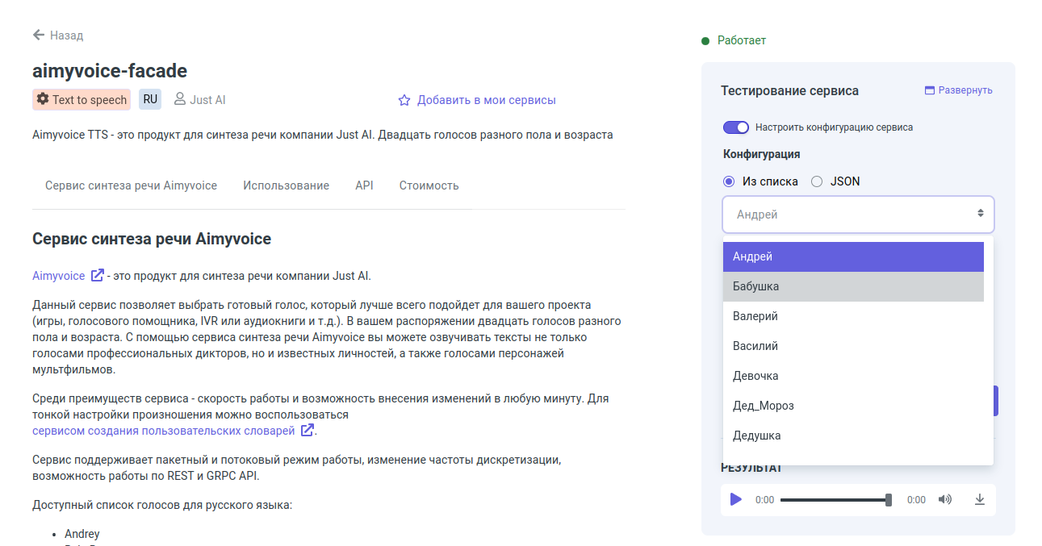Download the audio result file
The width and height of the screenshot is (1042, 546).
[x=980, y=500]
